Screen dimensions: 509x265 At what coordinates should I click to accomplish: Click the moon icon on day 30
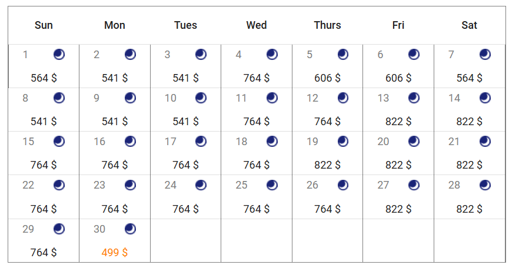[x=130, y=229]
